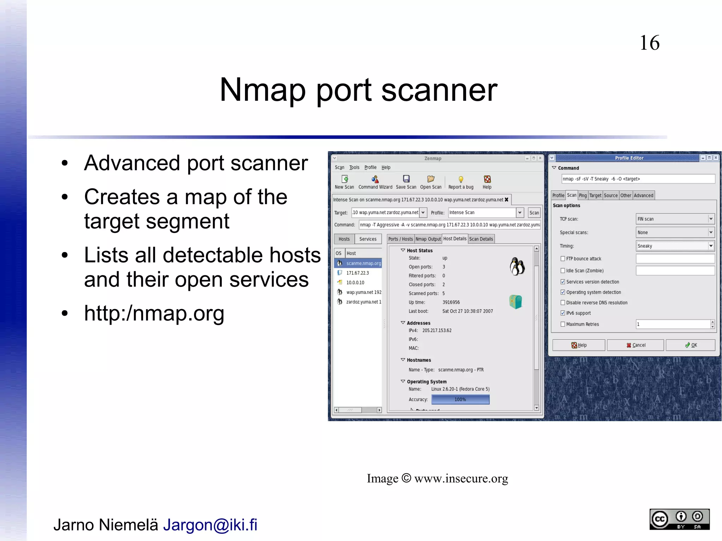Toggle Services version detection checkbox
722x541 pixels.
563,282
